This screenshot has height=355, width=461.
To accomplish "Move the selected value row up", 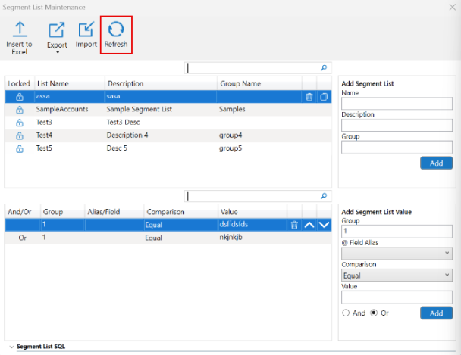I will [309, 225].
